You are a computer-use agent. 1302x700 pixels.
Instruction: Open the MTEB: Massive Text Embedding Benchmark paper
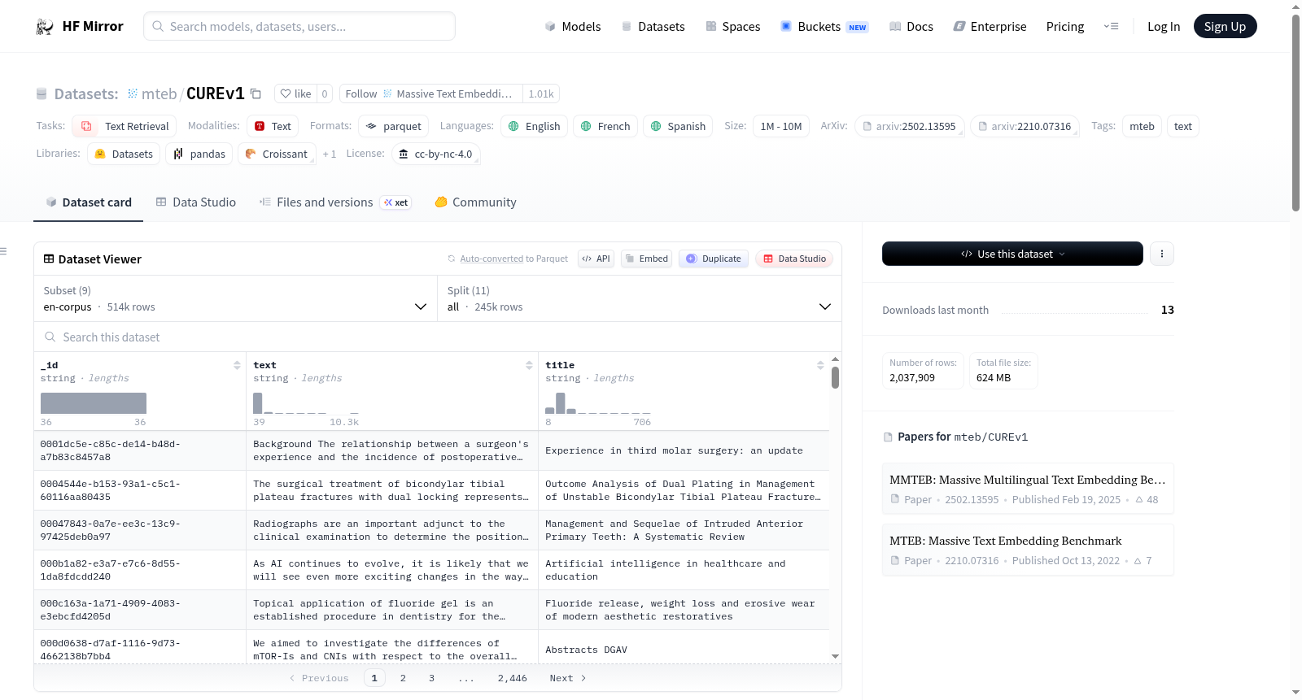tap(1028, 550)
